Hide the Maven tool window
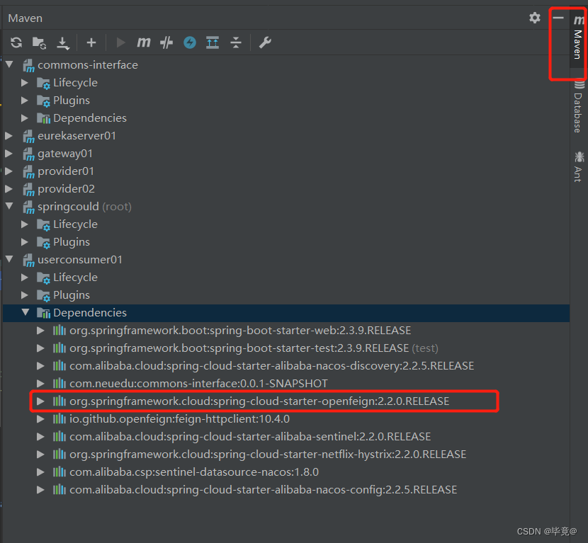 tap(559, 18)
